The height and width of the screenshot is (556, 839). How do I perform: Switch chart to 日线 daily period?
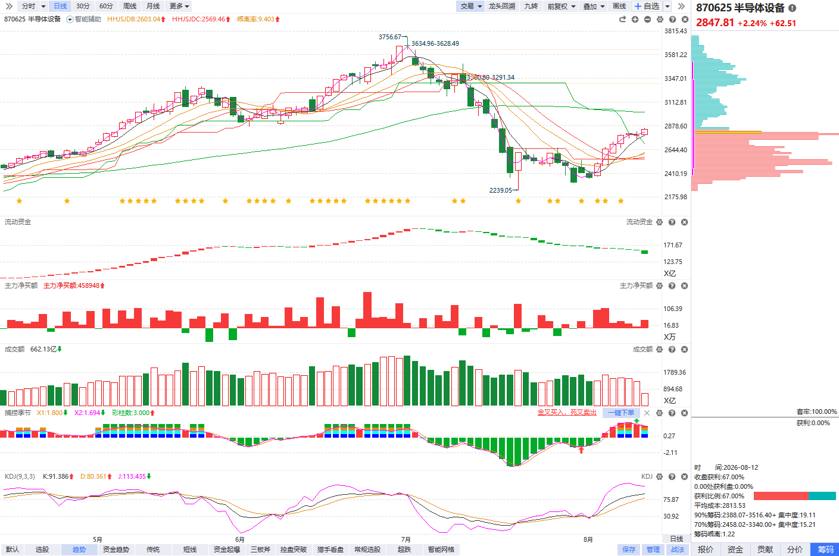point(60,6)
